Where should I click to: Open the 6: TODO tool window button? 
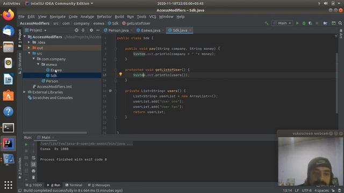34,185
